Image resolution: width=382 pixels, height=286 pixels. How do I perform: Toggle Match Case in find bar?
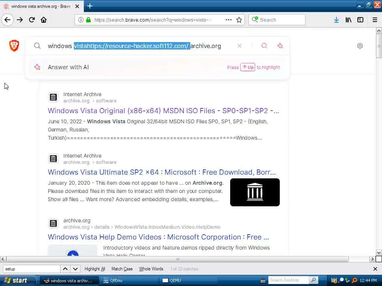tap(122, 269)
